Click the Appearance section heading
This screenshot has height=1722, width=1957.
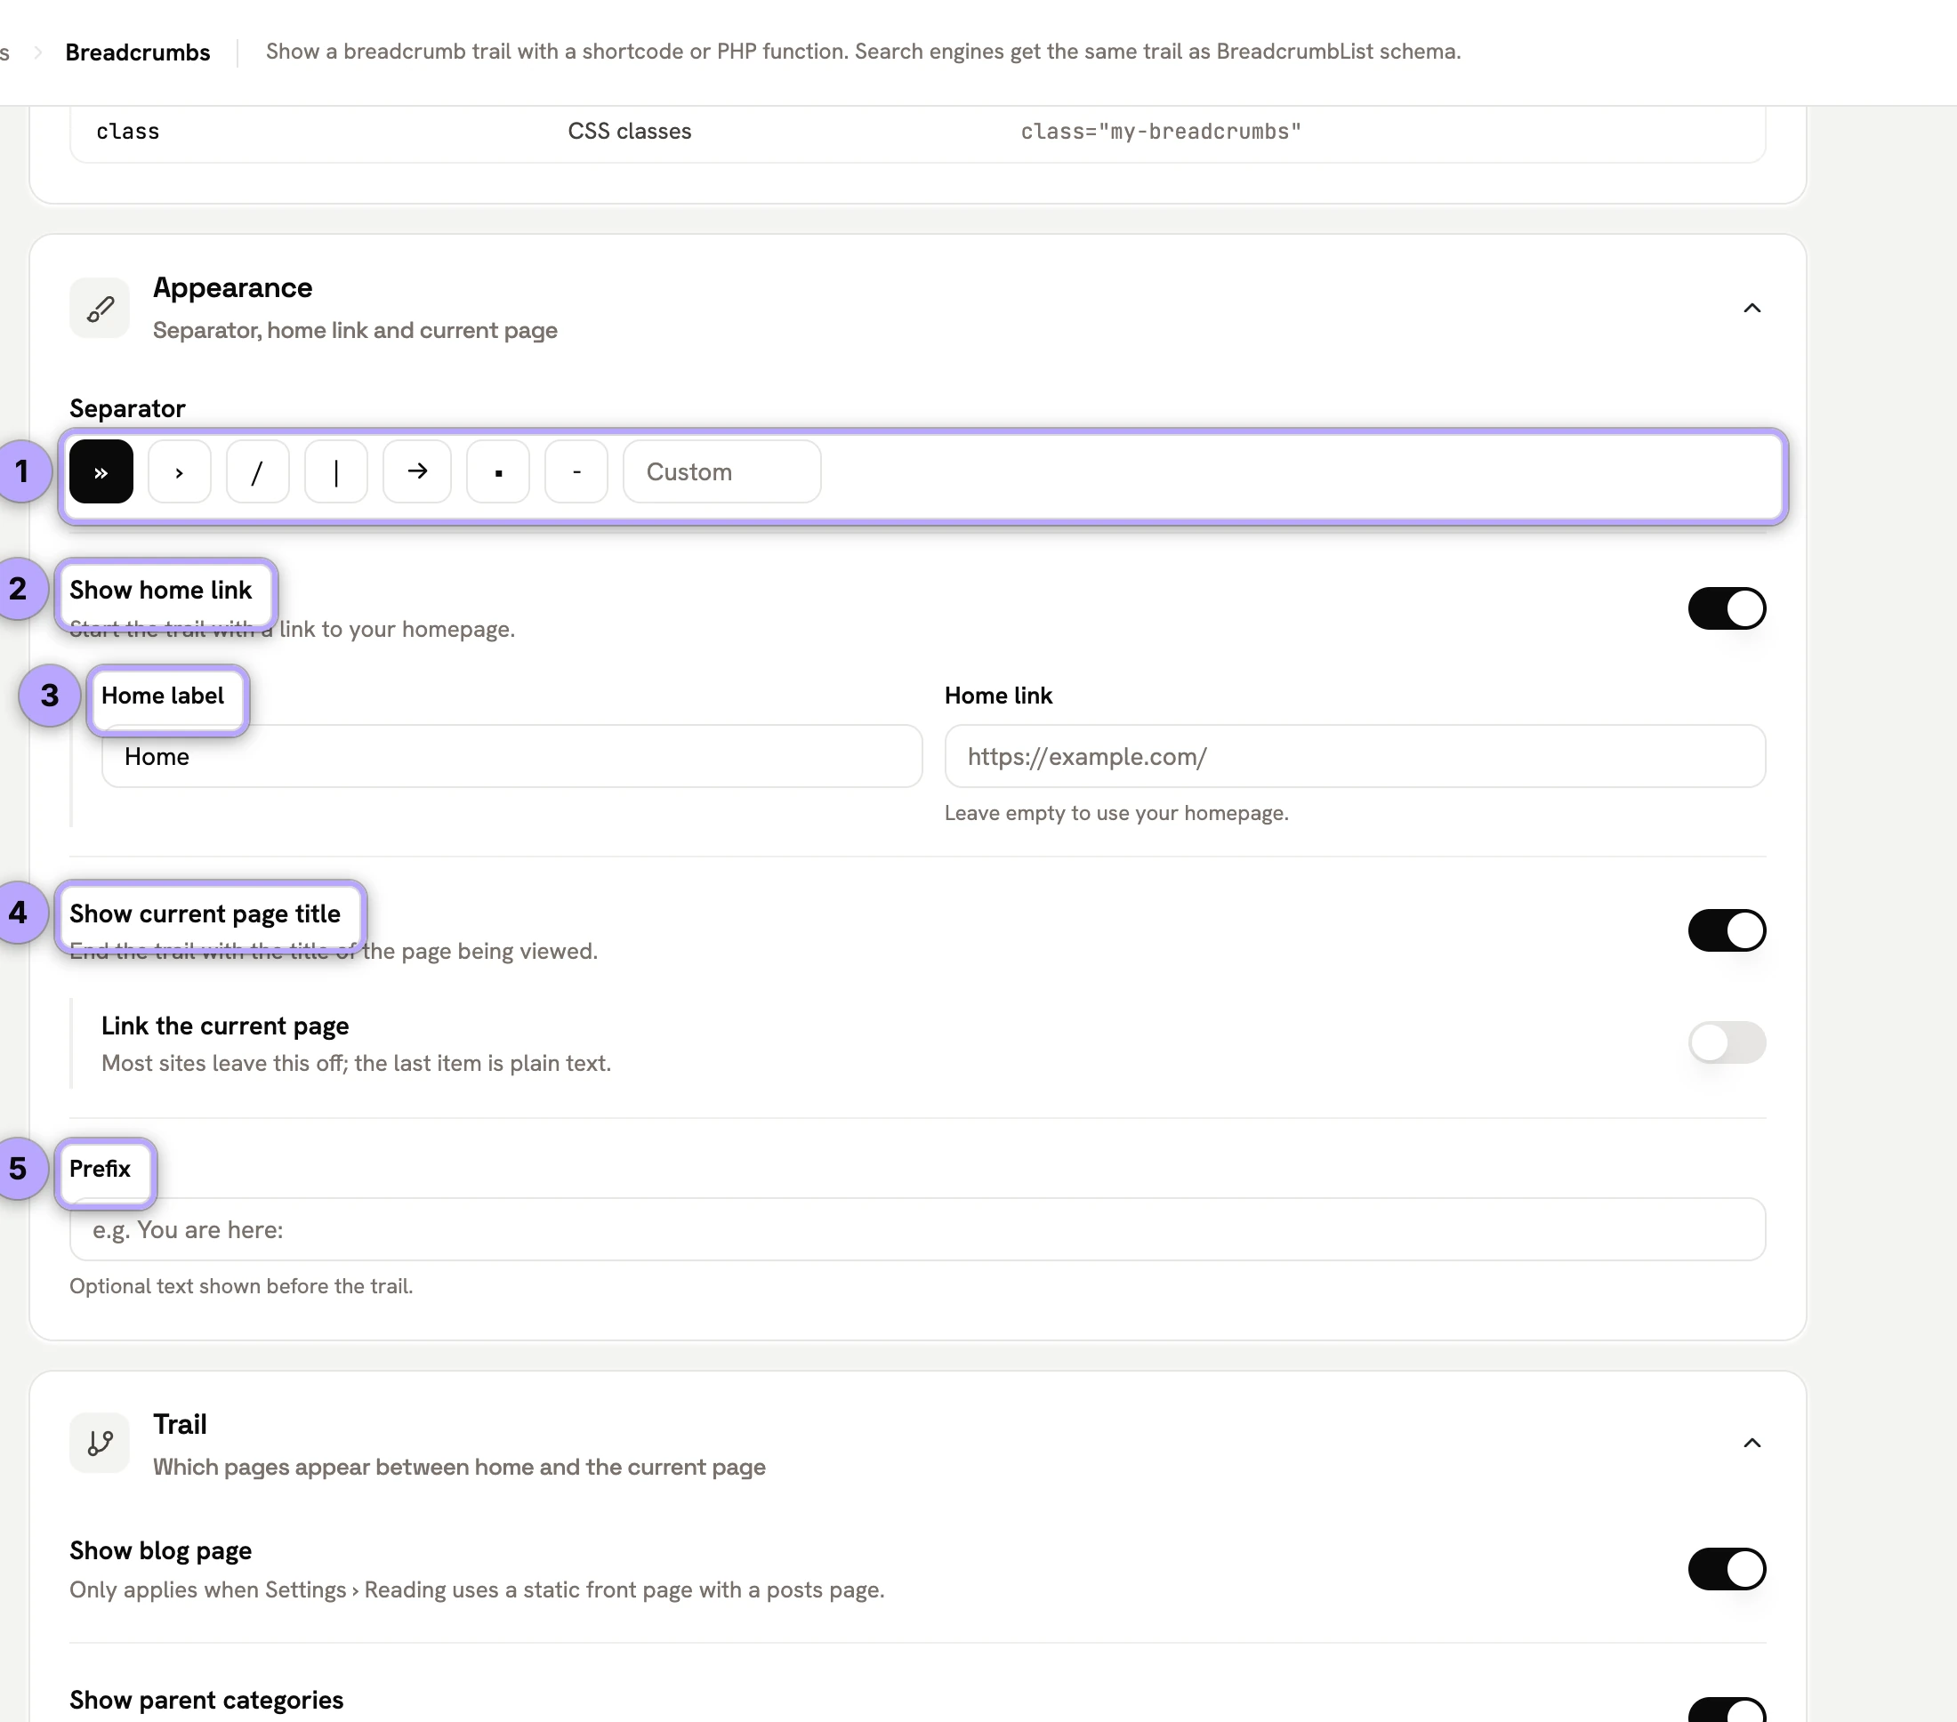pyautogui.click(x=233, y=288)
